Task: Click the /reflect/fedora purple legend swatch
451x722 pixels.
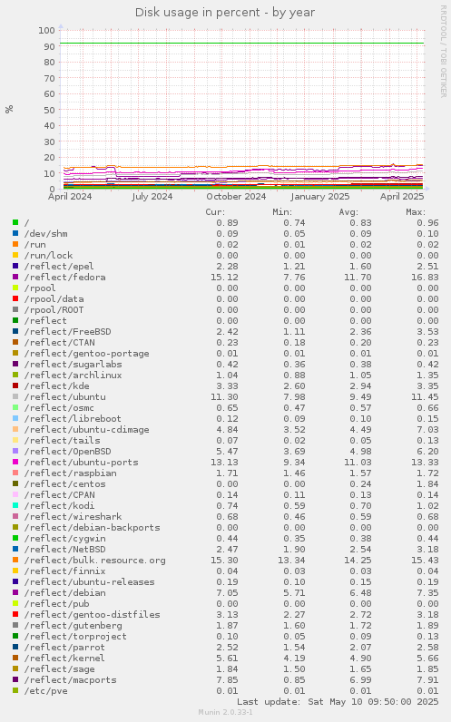Action: pyautogui.click(x=15, y=277)
